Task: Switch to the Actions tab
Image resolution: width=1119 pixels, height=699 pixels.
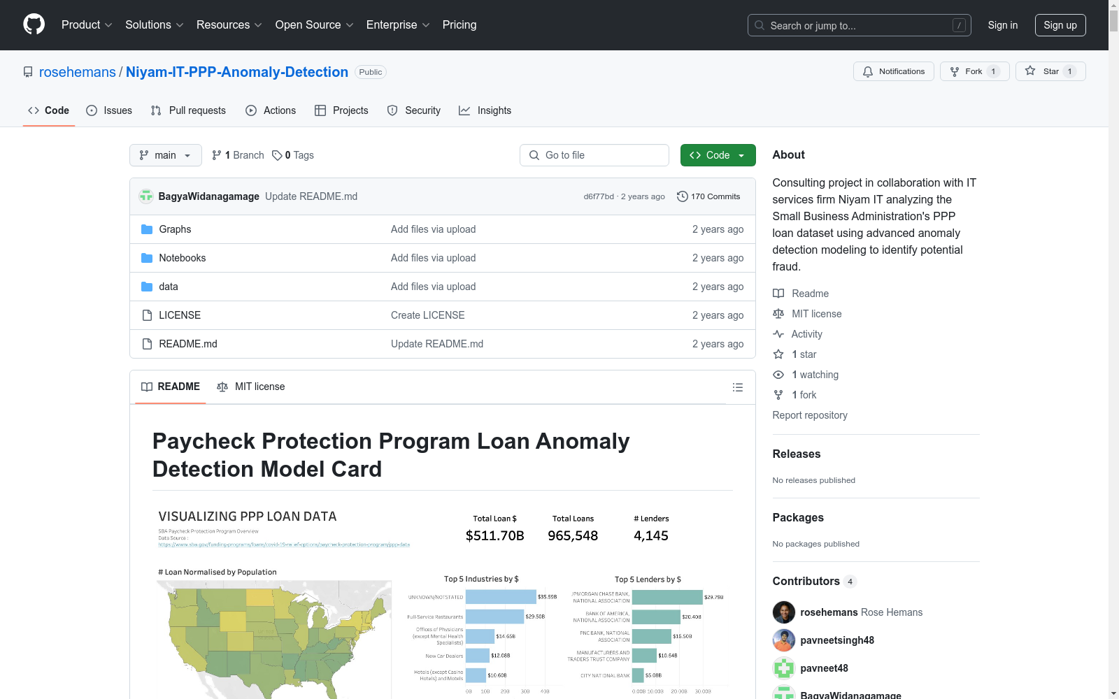Action: click(271, 110)
